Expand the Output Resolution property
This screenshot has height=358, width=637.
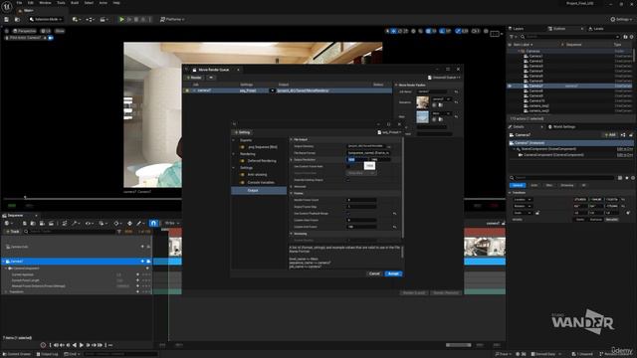(292, 159)
